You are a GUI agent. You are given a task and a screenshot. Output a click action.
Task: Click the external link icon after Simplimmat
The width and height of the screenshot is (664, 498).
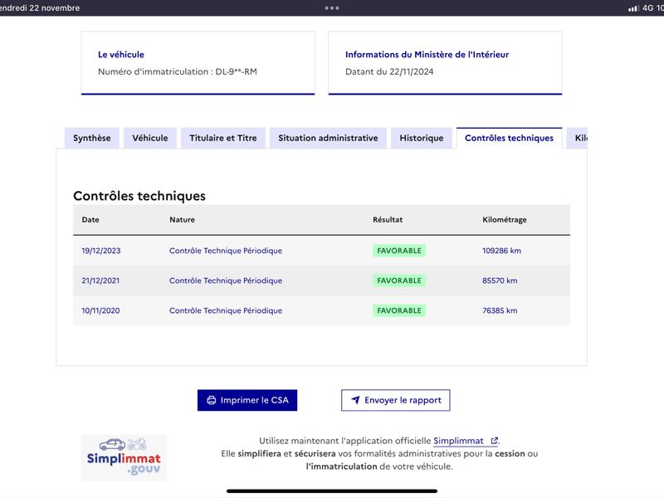tap(494, 441)
